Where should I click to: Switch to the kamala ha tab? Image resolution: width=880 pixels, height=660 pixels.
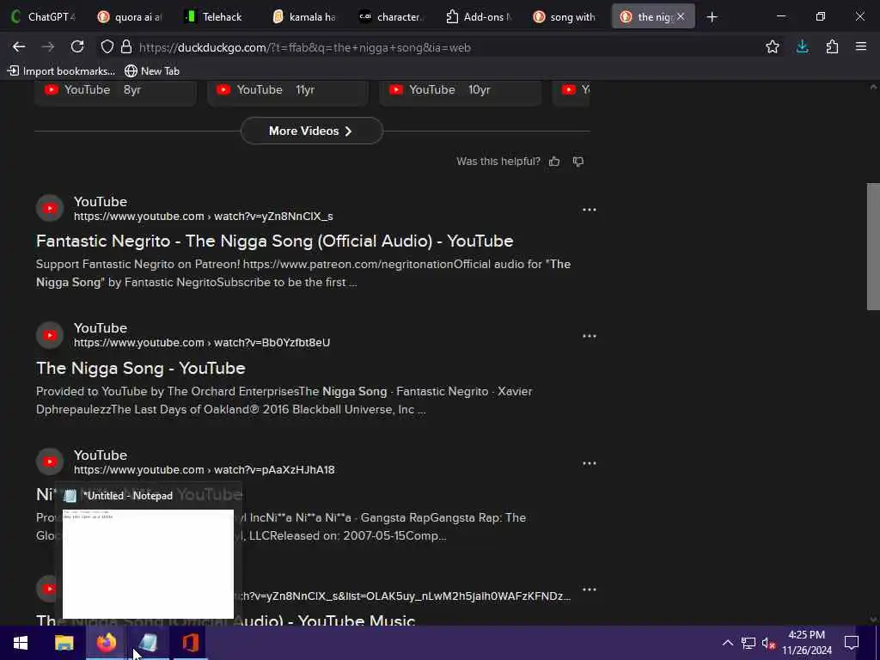304,17
